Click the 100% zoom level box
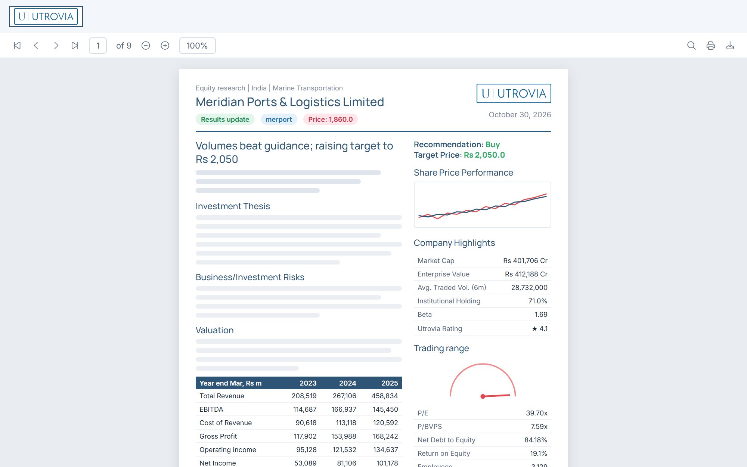Viewport: 747px width, 467px height. [197, 46]
